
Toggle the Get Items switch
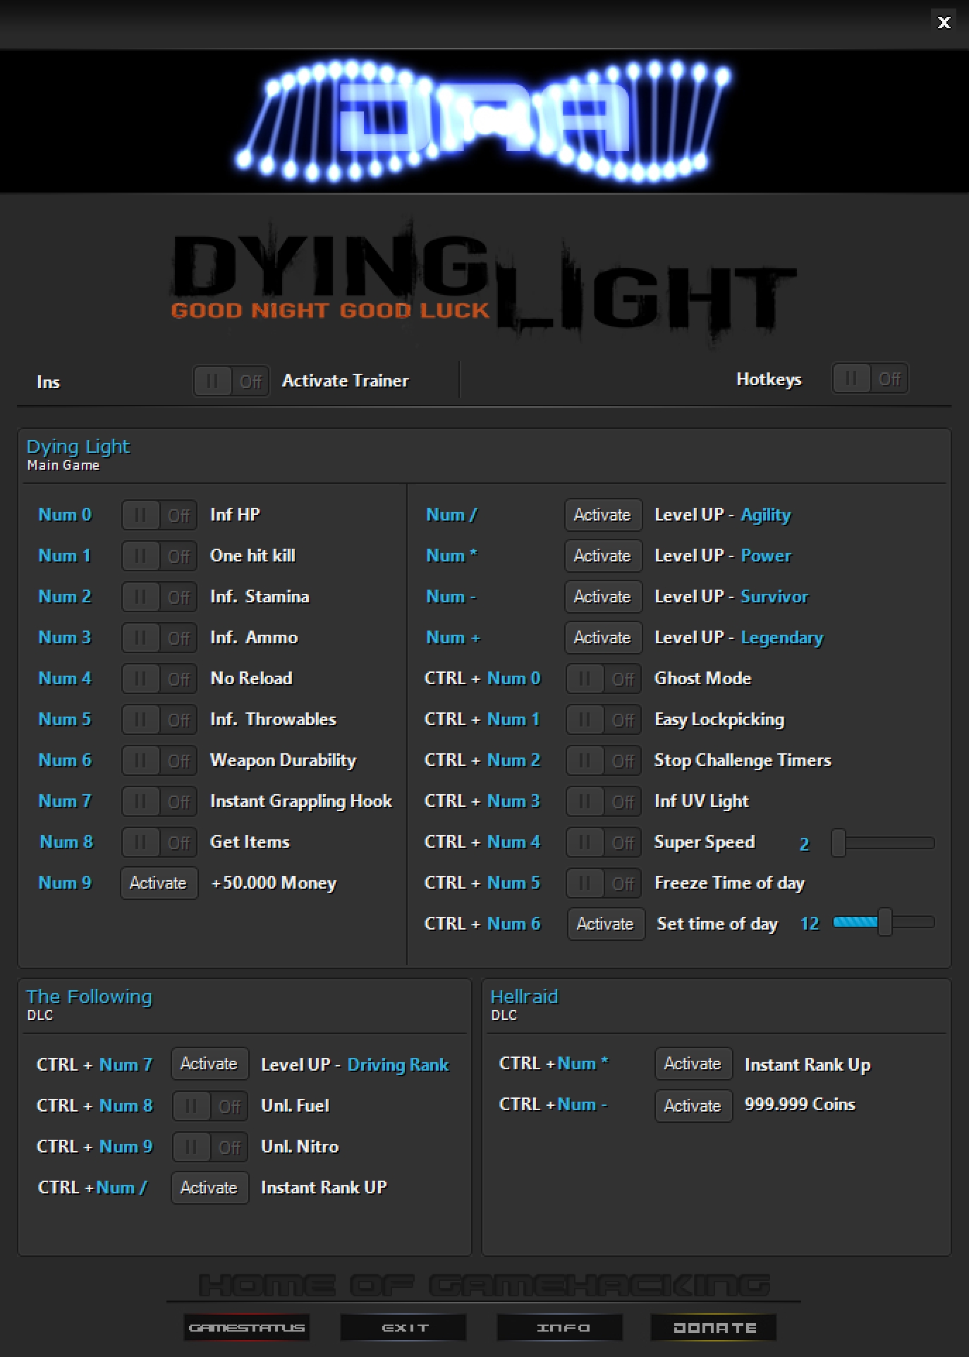[159, 842]
